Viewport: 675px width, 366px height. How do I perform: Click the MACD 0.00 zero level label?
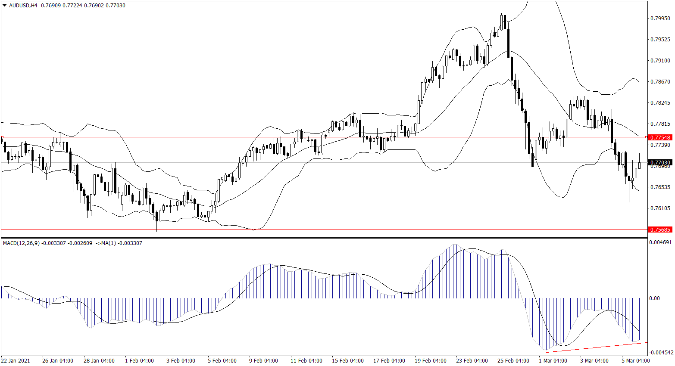[654, 298]
